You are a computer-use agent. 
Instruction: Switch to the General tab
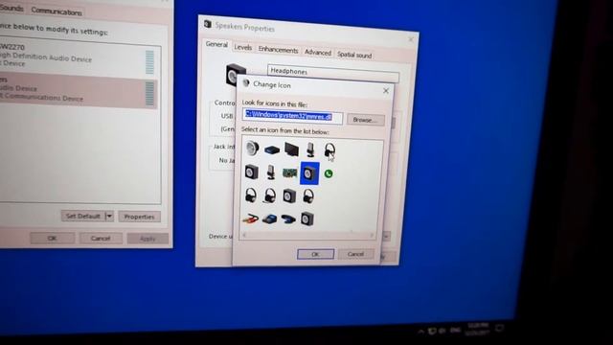click(216, 45)
